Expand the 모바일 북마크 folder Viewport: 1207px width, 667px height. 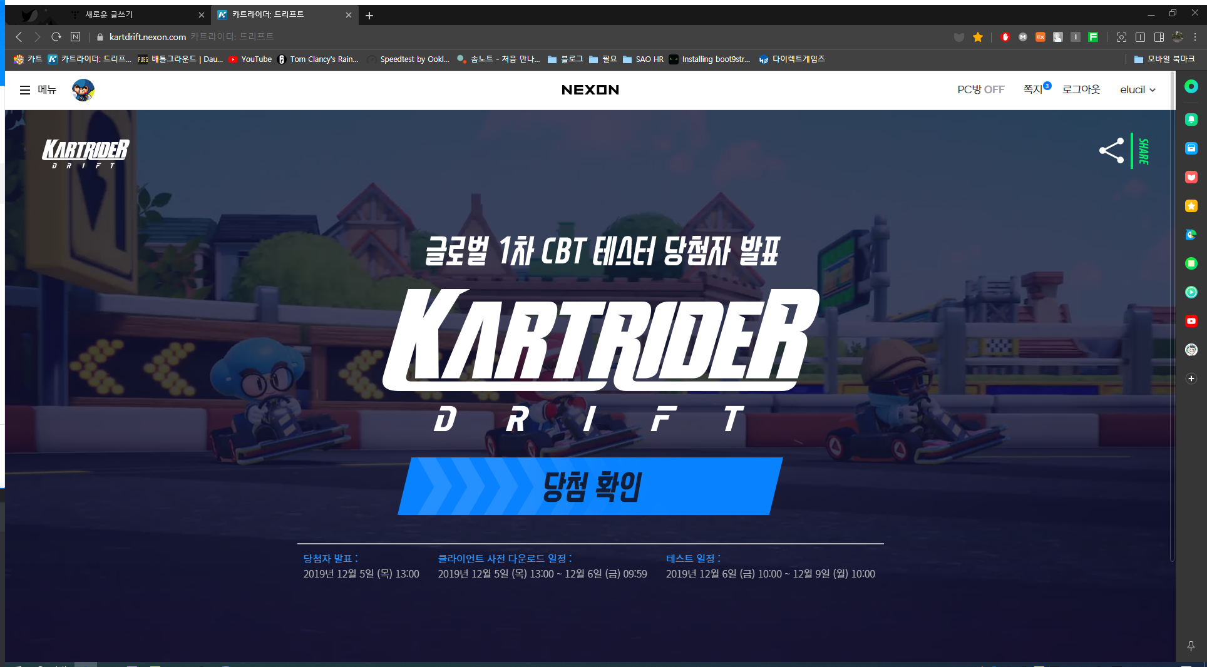[x=1164, y=59]
